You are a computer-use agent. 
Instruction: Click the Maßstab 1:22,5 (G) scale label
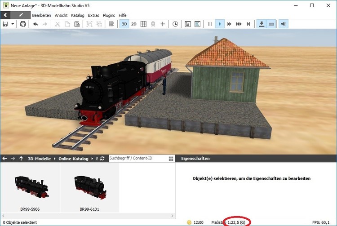click(x=229, y=222)
